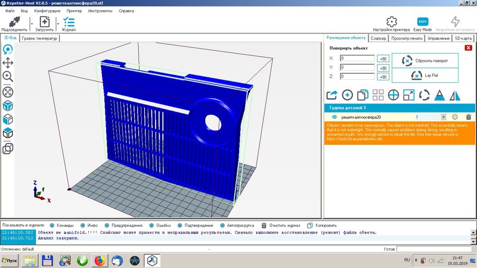Switch to Управление tab
This screenshot has width=477, height=268.
[438, 38]
